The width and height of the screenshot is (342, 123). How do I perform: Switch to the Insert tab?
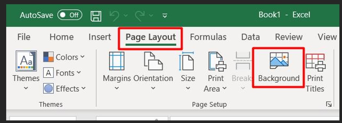click(x=100, y=37)
